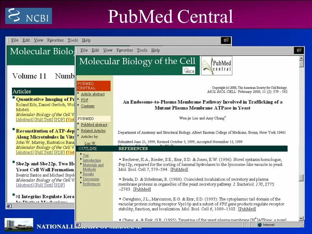Open Abstract link for Reconstitution of ATP-dep article
Viewport: 312px width, 234px height.
25,152
